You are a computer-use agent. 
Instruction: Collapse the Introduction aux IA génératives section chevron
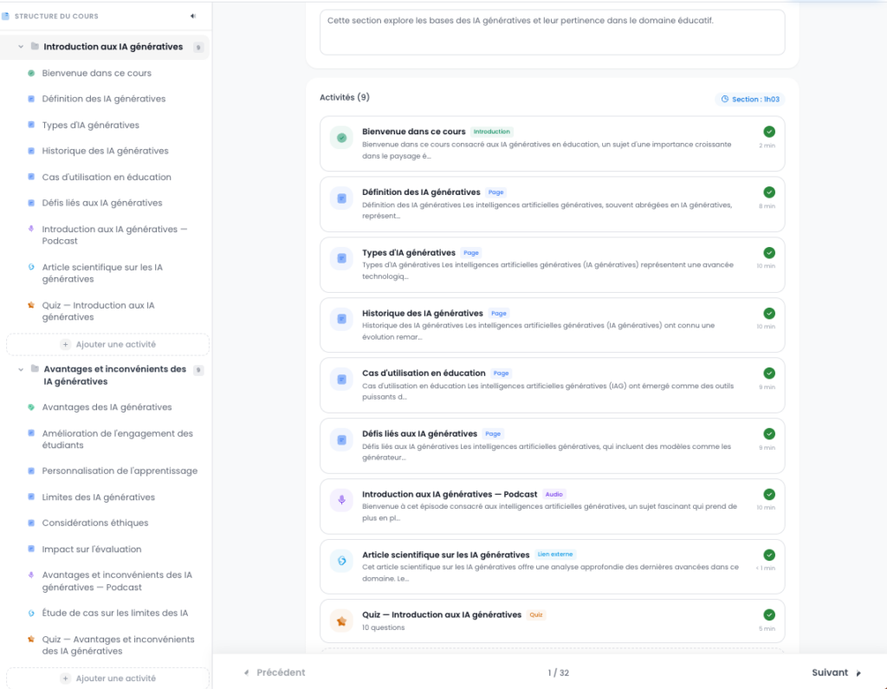(x=21, y=47)
